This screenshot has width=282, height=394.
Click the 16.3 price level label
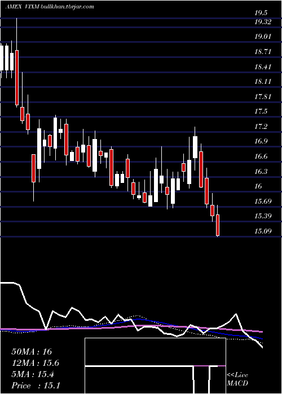pos(261,171)
